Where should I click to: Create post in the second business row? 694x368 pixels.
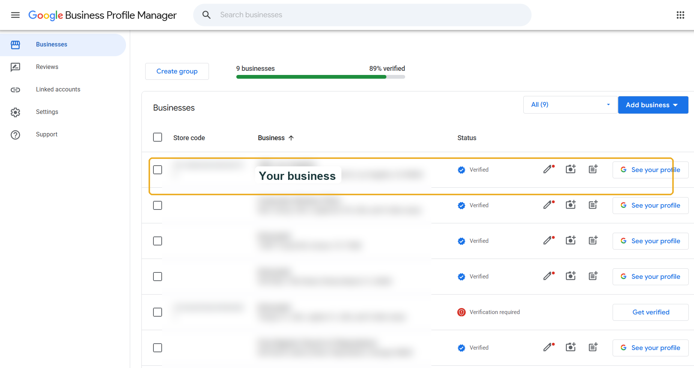pos(593,205)
